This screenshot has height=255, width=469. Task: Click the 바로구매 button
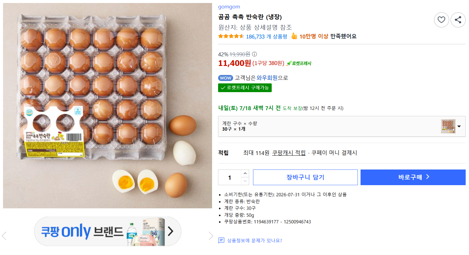(x=413, y=177)
